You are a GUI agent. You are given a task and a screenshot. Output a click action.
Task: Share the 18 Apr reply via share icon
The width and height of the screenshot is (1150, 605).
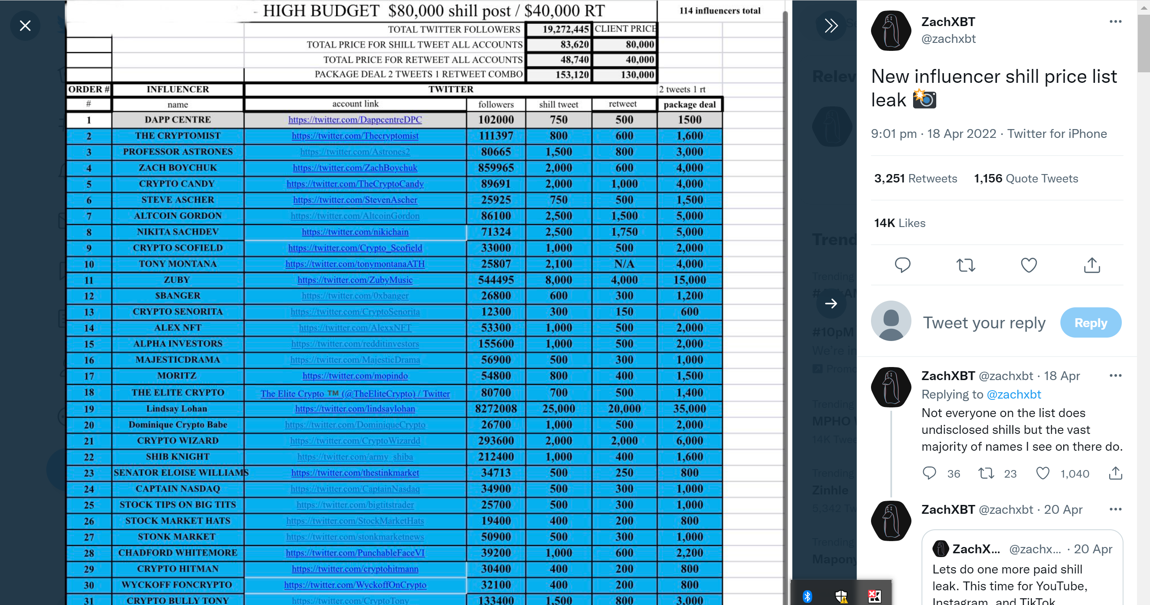[x=1115, y=473]
